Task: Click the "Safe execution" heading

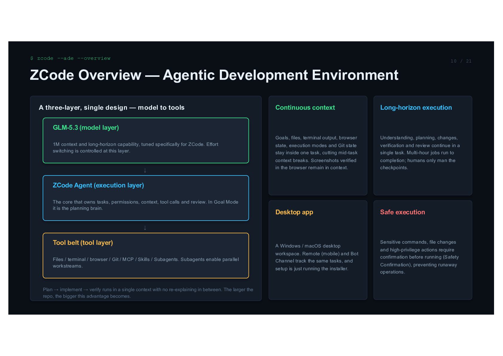Action: pyautogui.click(x=402, y=212)
